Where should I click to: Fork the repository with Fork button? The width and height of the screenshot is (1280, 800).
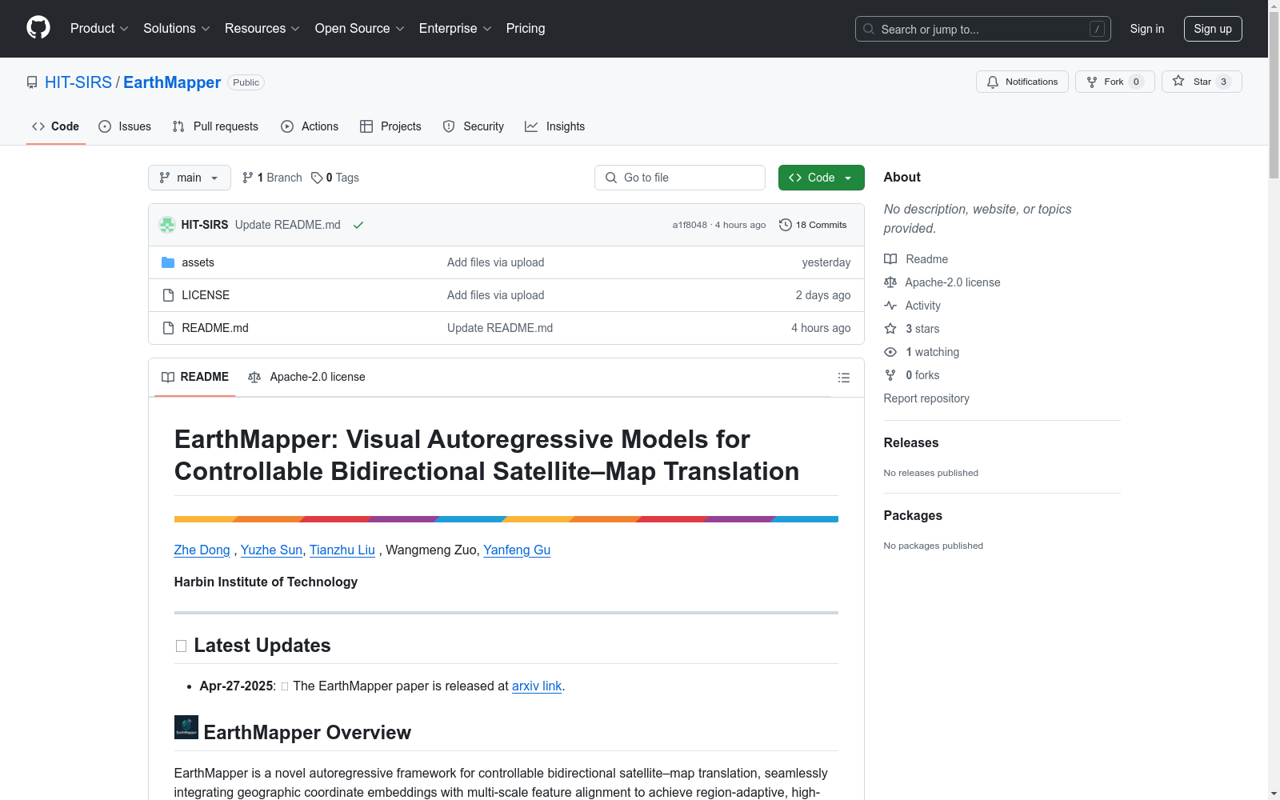pos(1115,82)
